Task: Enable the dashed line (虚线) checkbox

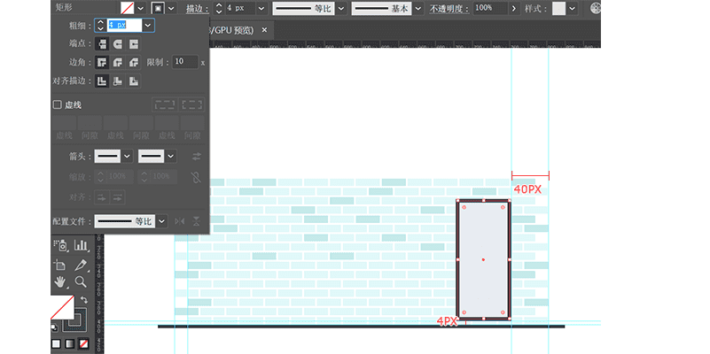Action: click(57, 105)
